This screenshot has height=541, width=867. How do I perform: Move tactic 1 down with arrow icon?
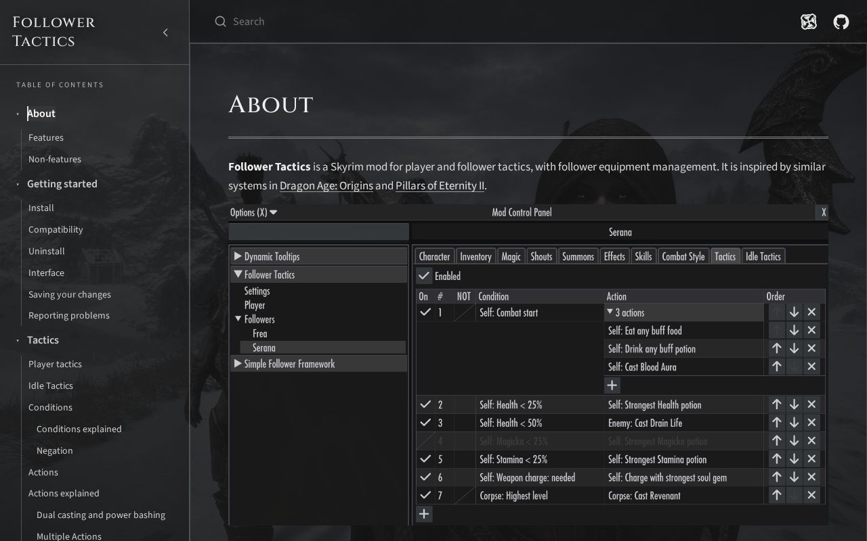[794, 312]
